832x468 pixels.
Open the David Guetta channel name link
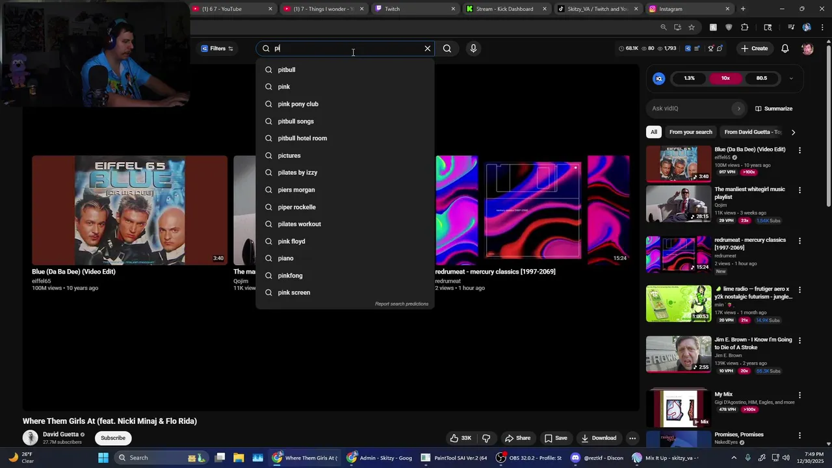(x=60, y=434)
